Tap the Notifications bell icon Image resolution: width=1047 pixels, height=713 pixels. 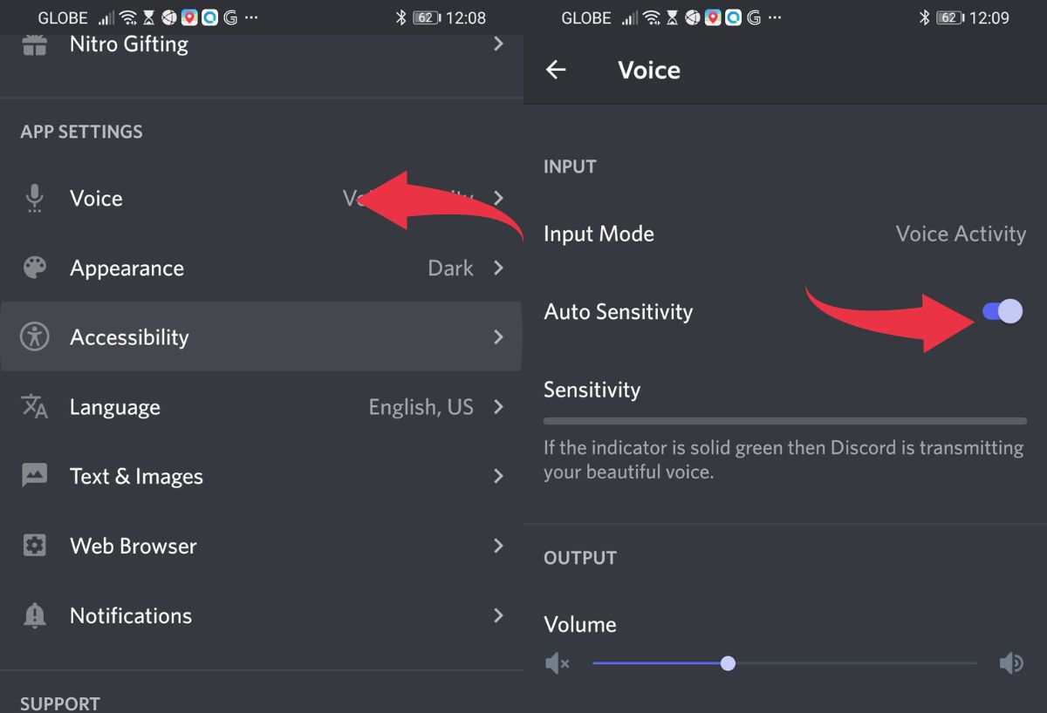pyautogui.click(x=35, y=615)
